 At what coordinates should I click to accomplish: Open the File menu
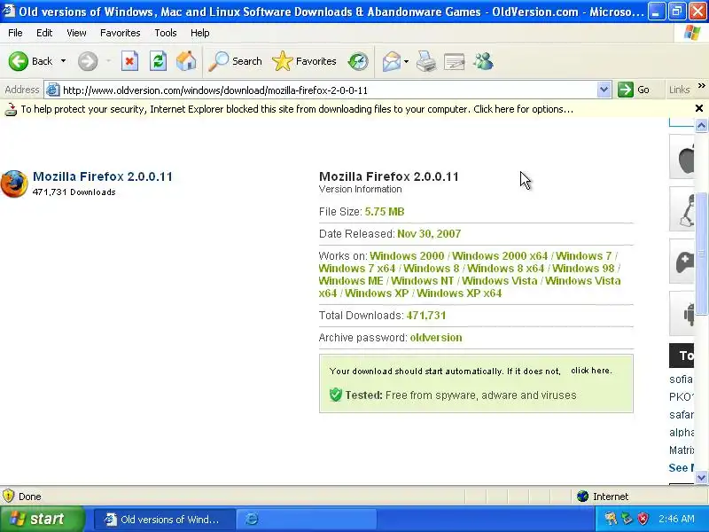click(15, 33)
